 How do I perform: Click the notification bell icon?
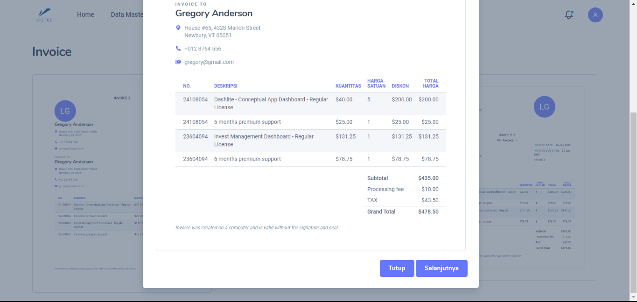pyautogui.click(x=568, y=15)
